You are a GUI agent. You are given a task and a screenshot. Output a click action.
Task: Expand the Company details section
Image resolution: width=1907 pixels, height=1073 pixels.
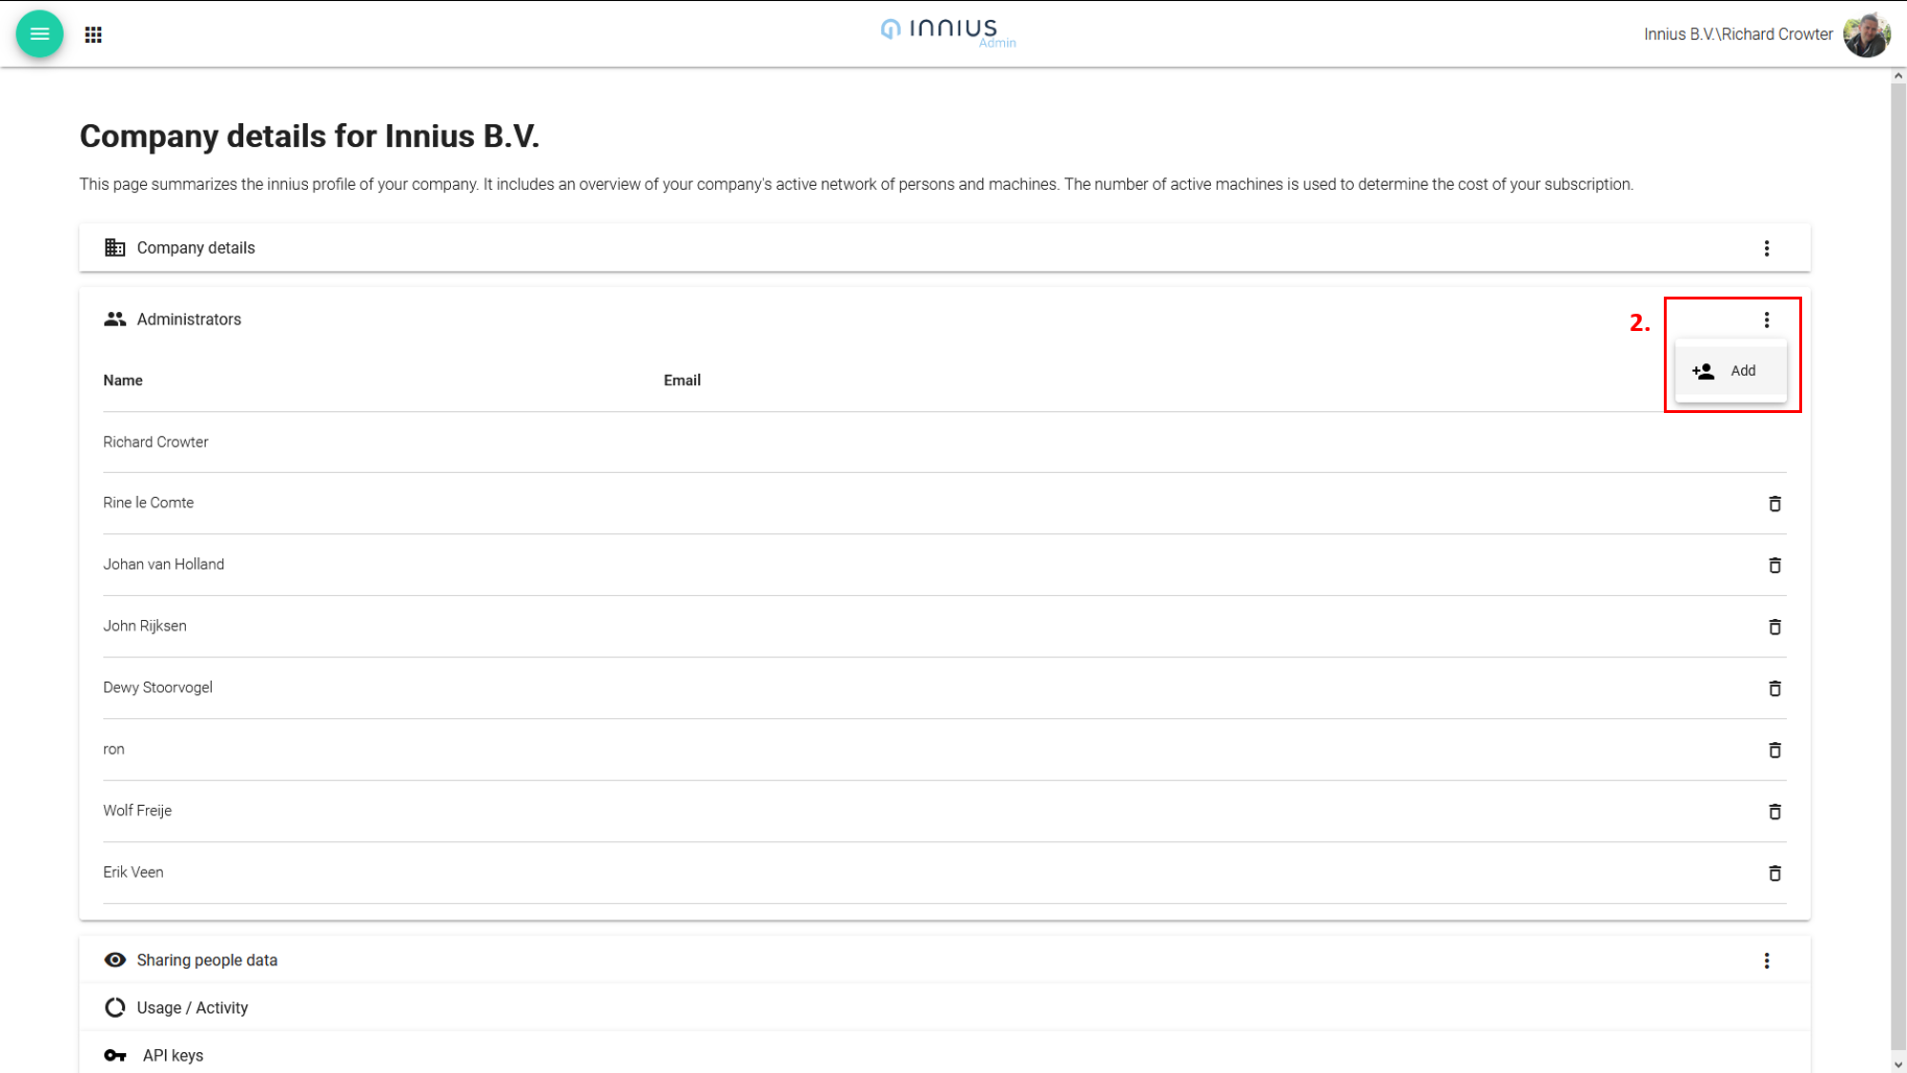click(944, 248)
